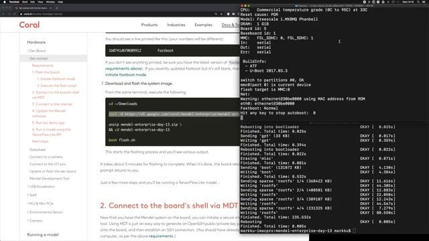The width and height of the screenshot is (429, 241).
Task: Open the Apple menu
Action: 5,2
